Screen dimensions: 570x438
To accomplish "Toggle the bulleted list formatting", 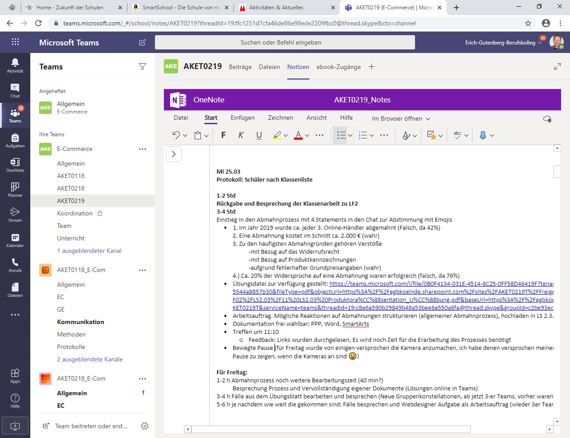I will 340,135.
